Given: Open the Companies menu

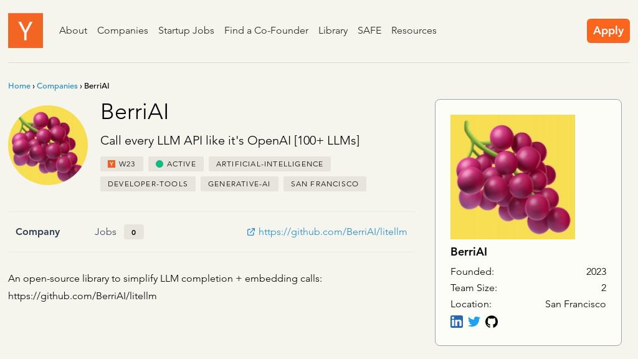Looking at the screenshot, I should tap(123, 31).
